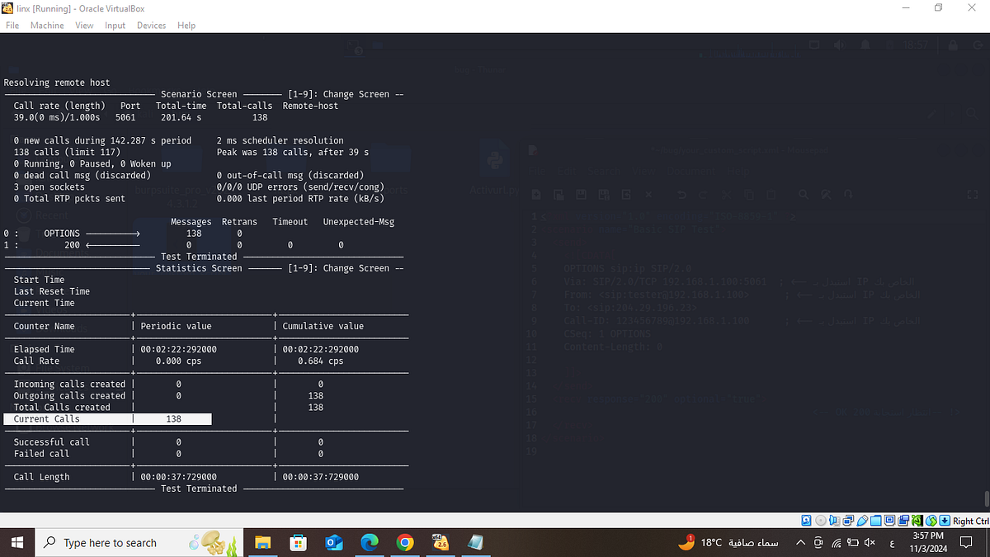Open the Machine menu

click(47, 25)
